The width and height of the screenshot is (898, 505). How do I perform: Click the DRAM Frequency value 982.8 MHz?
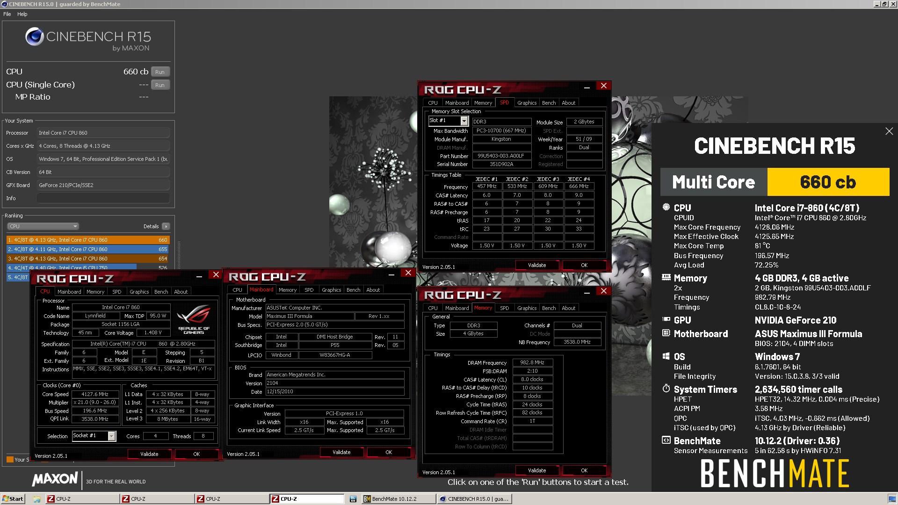[x=532, y=362]
